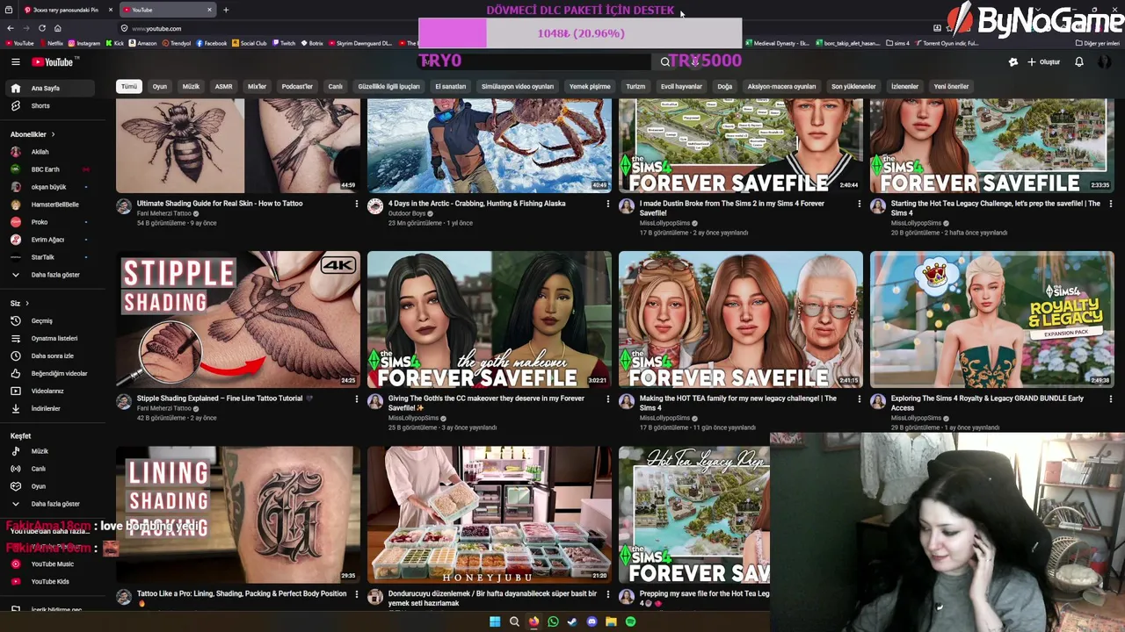Reload the page with browser refresh
Image resolution: width=1125 pixels, height=632 pixels.
click(x=41, y=28)
